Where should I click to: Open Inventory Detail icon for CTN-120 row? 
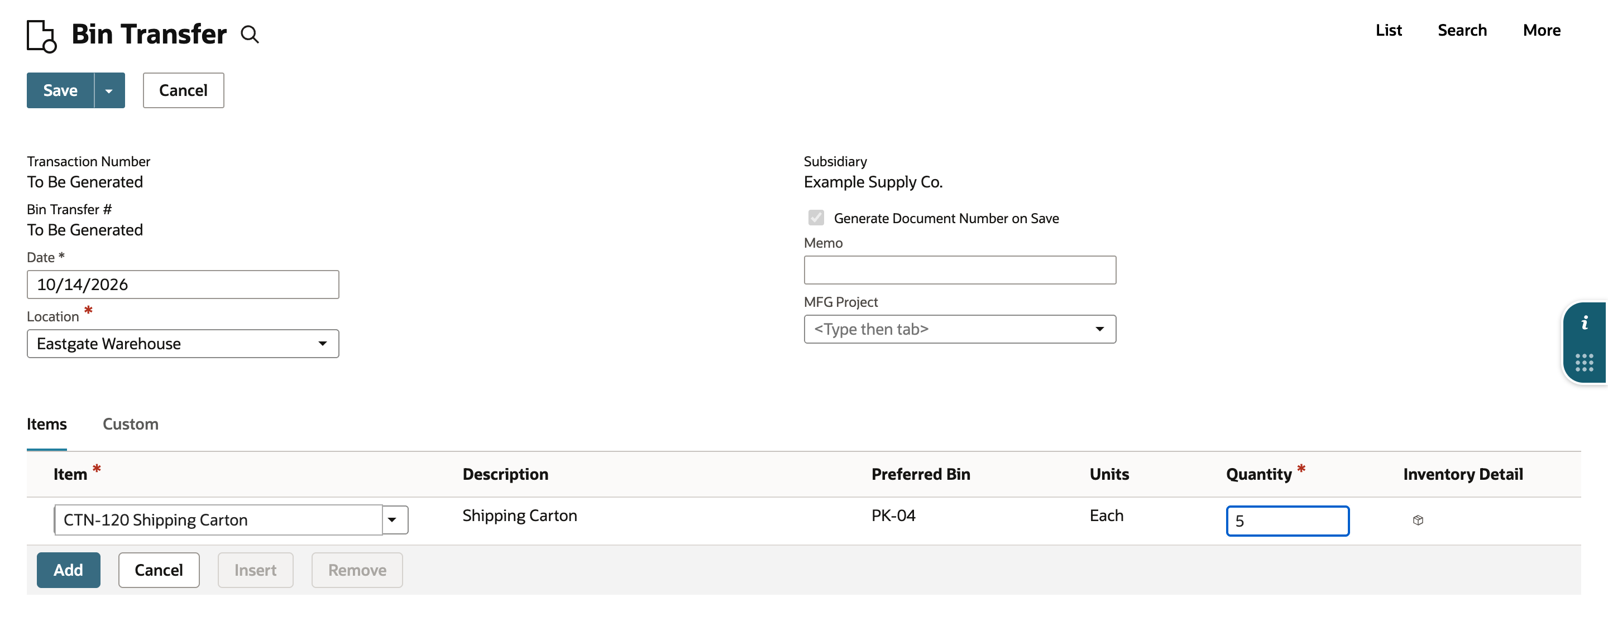[1418, 520]
